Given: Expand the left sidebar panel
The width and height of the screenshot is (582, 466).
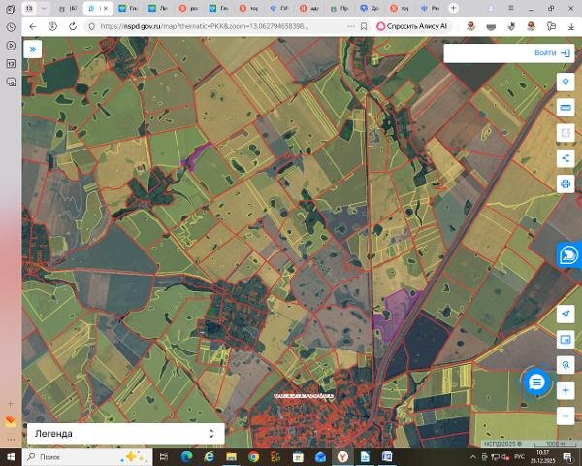Looking at the screenshot, I should [33, 48].
